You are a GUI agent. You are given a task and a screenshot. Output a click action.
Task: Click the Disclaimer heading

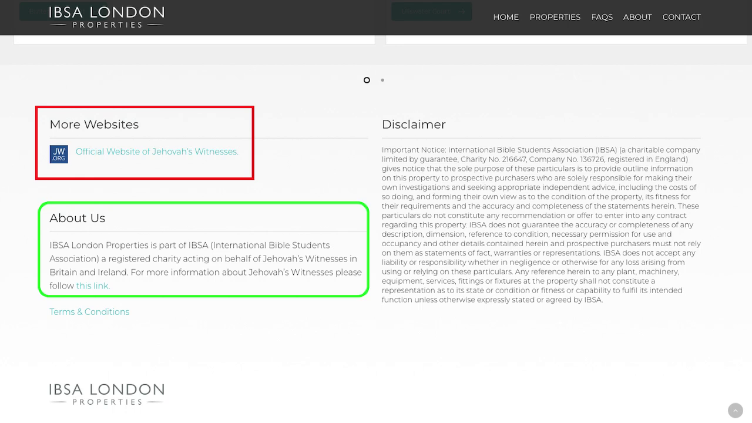(x=414, y=125)
